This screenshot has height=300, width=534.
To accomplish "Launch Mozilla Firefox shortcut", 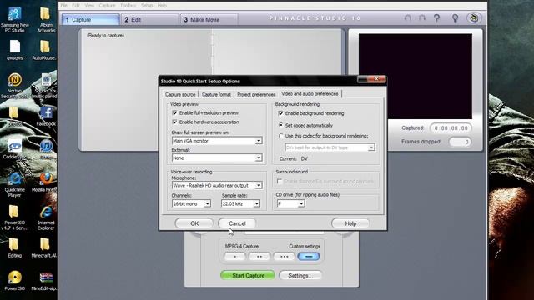I will (44, 182).
